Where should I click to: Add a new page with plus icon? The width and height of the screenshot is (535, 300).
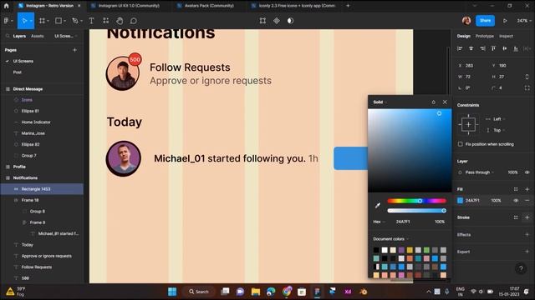[74, 50]
